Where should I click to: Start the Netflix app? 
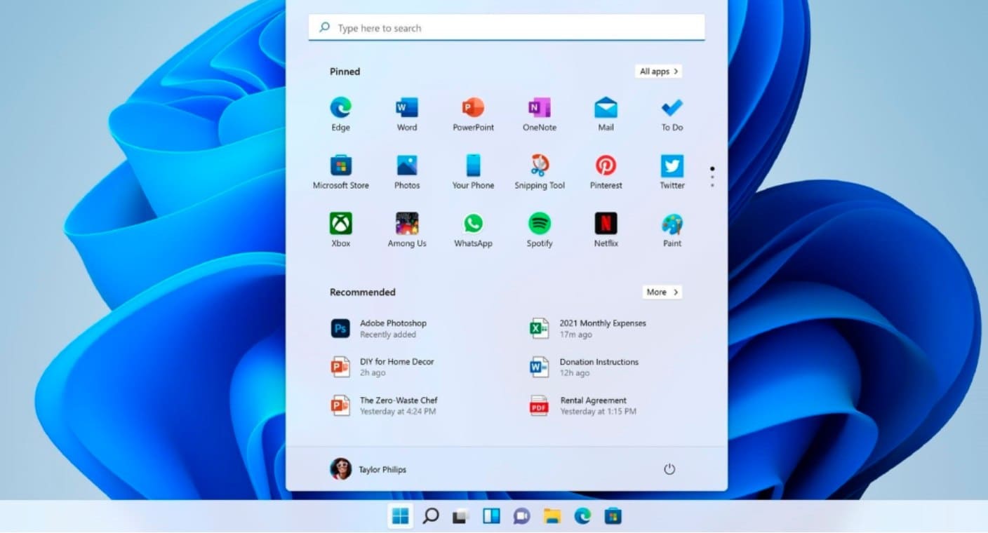[605, 224]
